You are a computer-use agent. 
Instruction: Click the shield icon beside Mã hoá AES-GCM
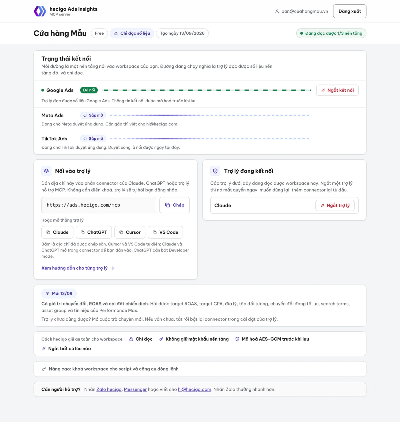(x=237, y=339)
